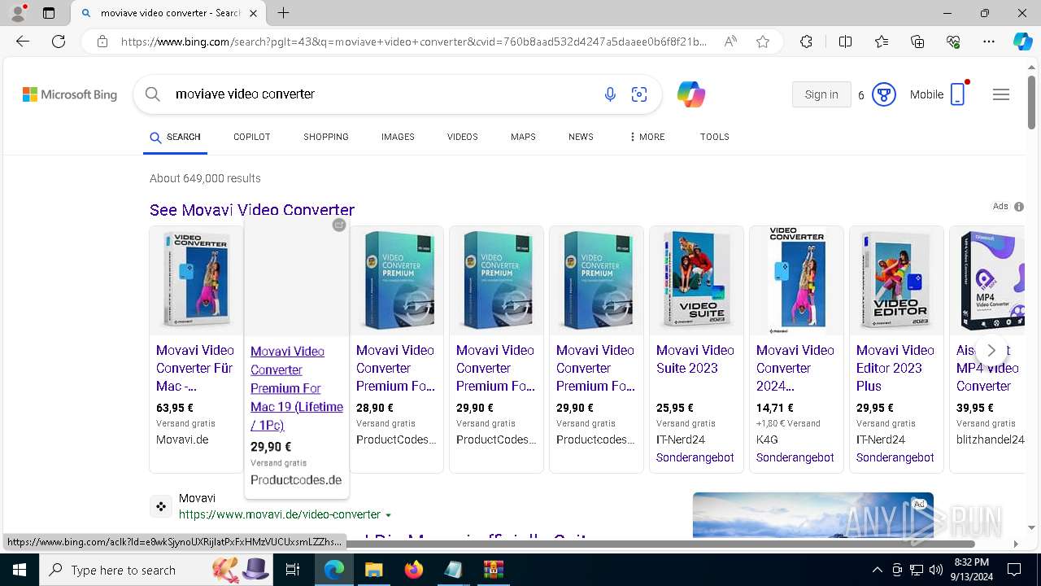The height and width of the screenshot is (586, 1041).
Task: Open Movavi Video Converter 2024 K4G listing
Action: coord(795,368)
